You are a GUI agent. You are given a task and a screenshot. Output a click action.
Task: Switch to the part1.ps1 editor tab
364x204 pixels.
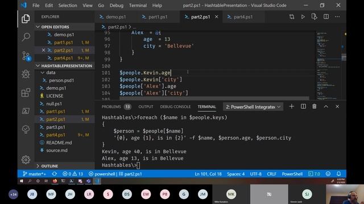point(158,17)
